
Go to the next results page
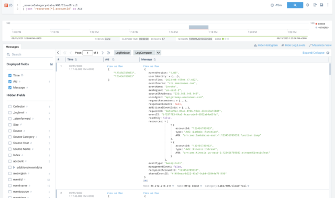point(103,53)
